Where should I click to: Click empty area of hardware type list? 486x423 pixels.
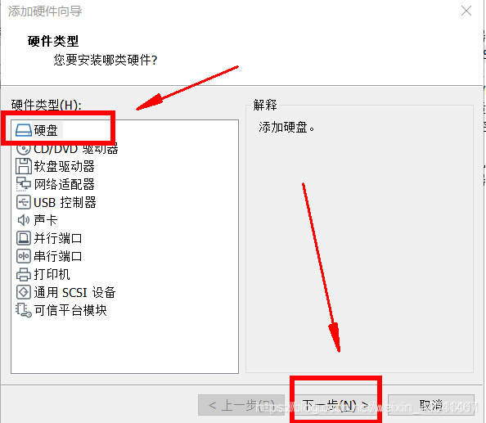pyautogui.click(x=124, y=344)
